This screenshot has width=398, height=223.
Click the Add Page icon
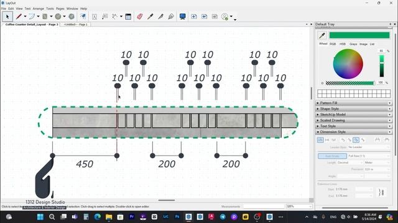194,17
